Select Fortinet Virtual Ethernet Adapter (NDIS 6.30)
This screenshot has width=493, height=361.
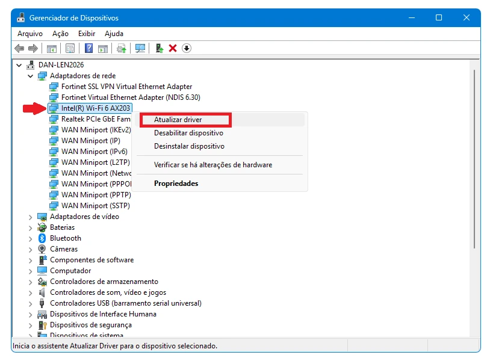131,97
